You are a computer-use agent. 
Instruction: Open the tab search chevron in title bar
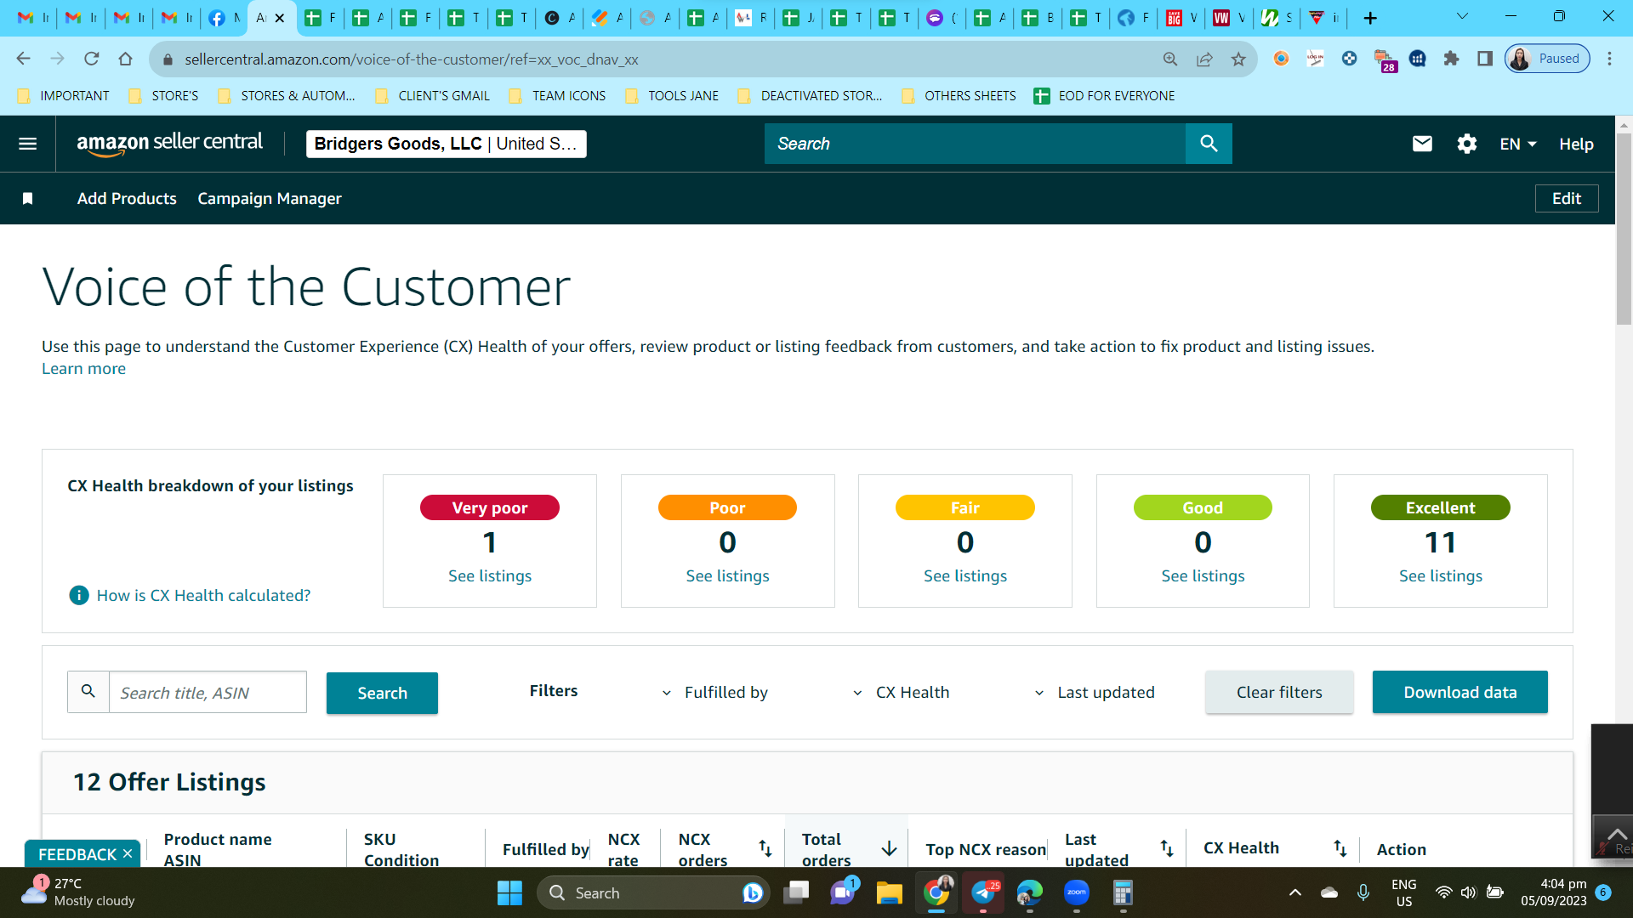[1462, 16]
